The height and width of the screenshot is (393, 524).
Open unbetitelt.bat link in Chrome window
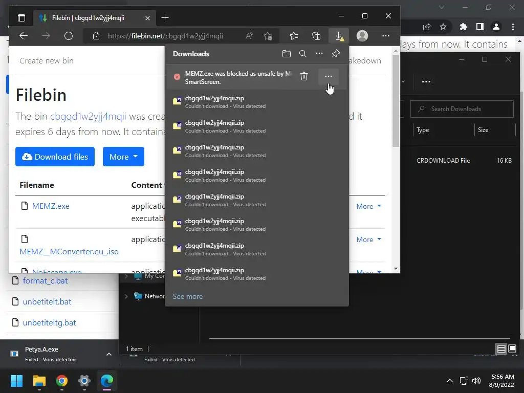pyautogui.click(x=47, y=302)
